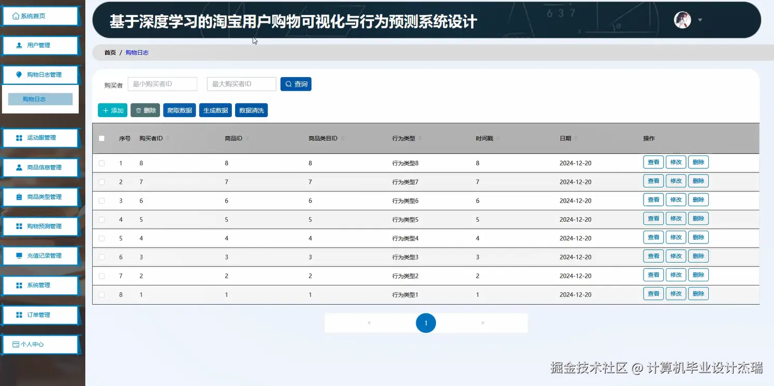Open 充值记录管理 in the sidebar
This screenshot has height=386, width=774.
[40, 256]
